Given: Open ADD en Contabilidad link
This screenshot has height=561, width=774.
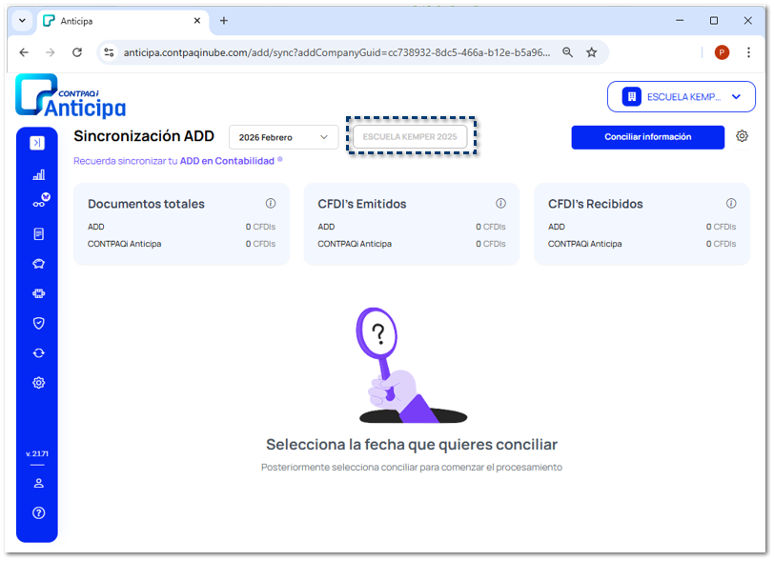Looking at the screenshot, I should point(227,161).
